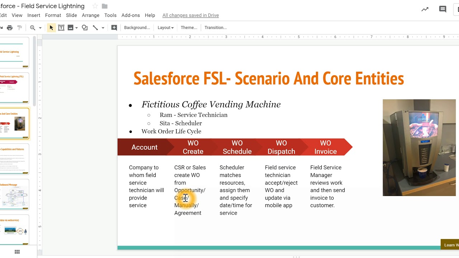
Task: Click 'Company to whom field service' text block
Action: (x=146, y=186)
